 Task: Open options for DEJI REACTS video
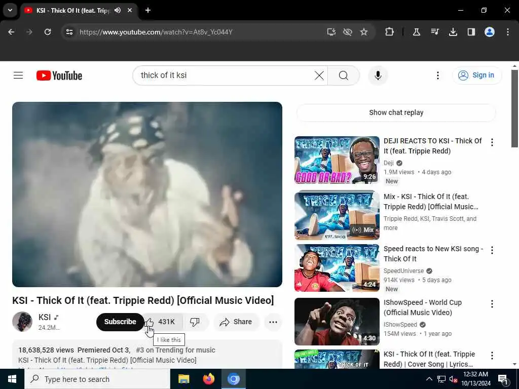pos(492,142)
